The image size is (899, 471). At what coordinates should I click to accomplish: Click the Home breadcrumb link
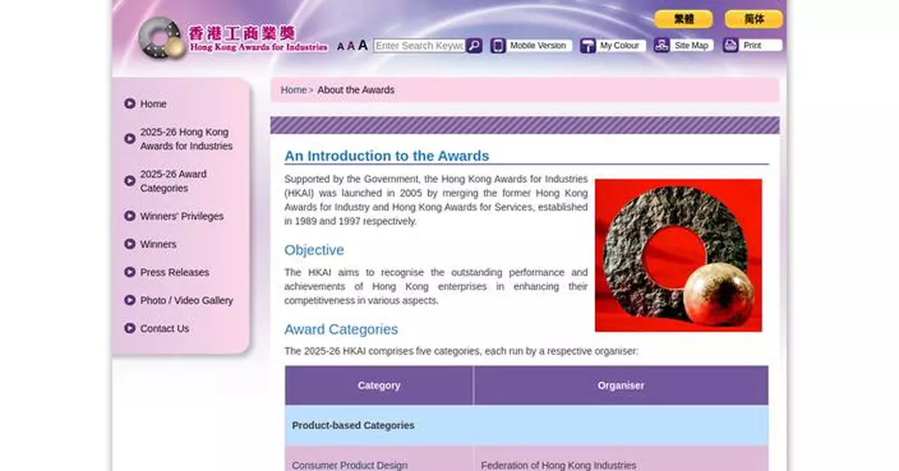(x=293, y=90)
